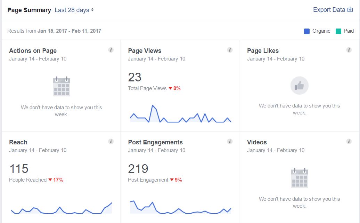
Task: Click the 'Total Page Views' label
Action: coord(147,88)
